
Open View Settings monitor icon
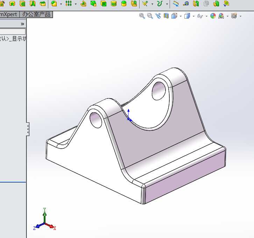click(234, 16)
